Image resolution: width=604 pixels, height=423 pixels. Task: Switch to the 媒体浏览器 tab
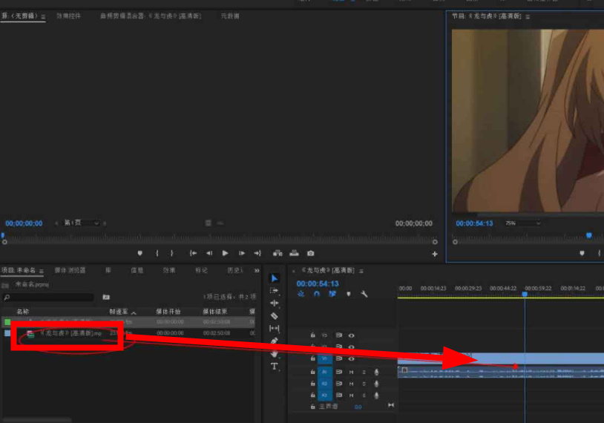click(70, 270)
